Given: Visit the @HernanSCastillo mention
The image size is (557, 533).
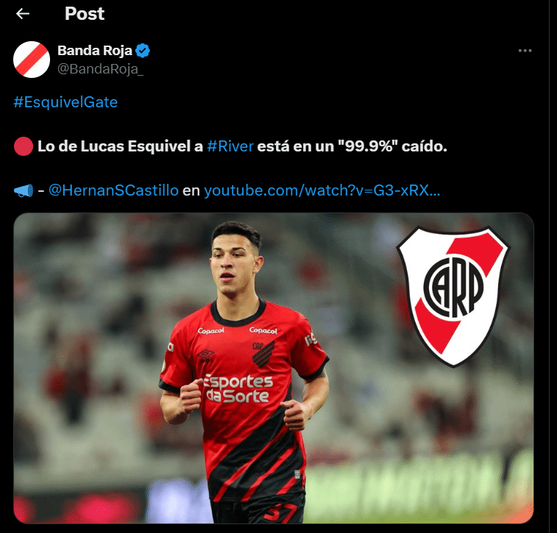Looking at the screenshot, I should pyautogui.click(x=113, y=190).
